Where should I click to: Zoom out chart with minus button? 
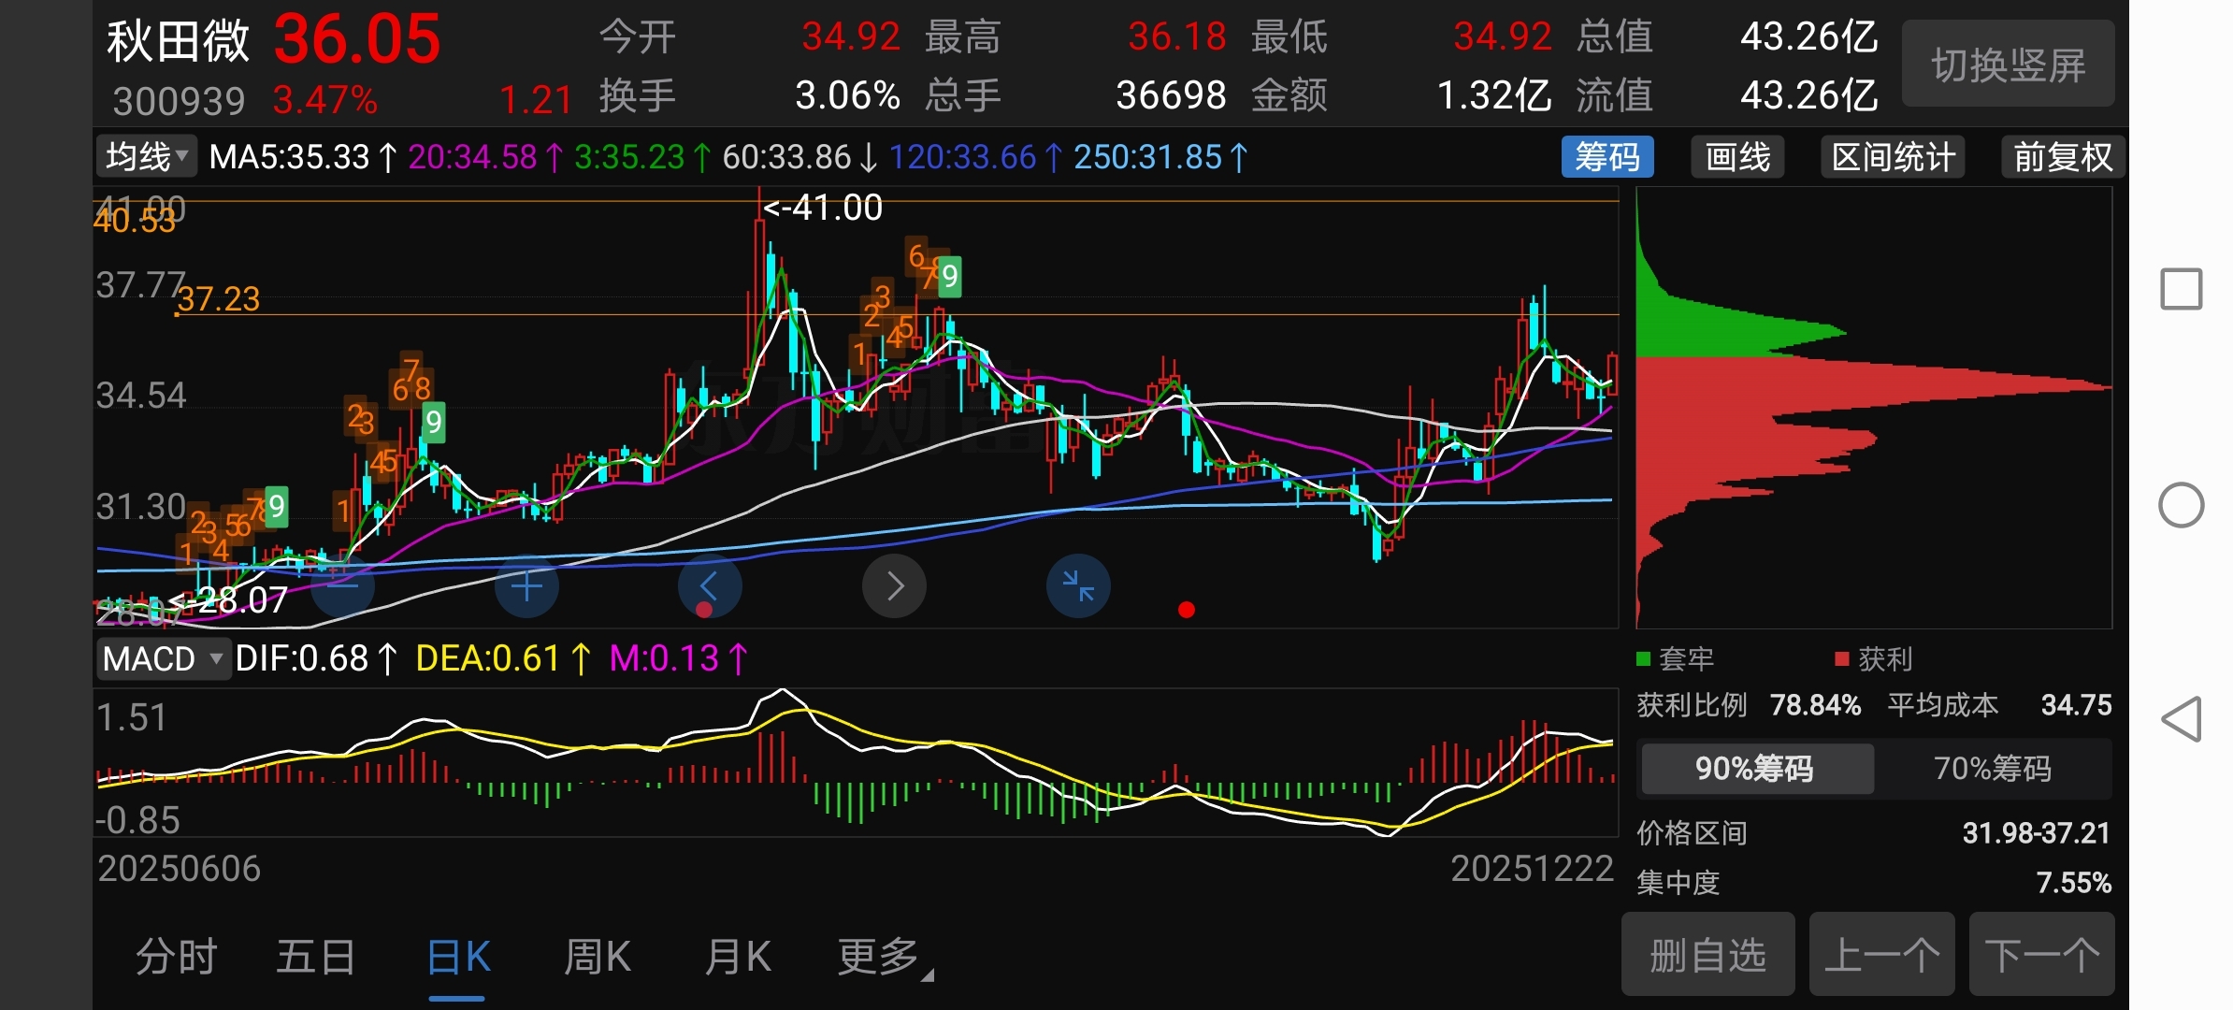342,586
